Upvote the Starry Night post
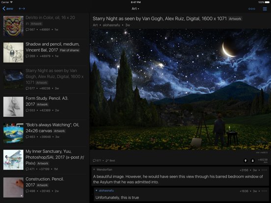The image size is (271, 203). (245, 161)
